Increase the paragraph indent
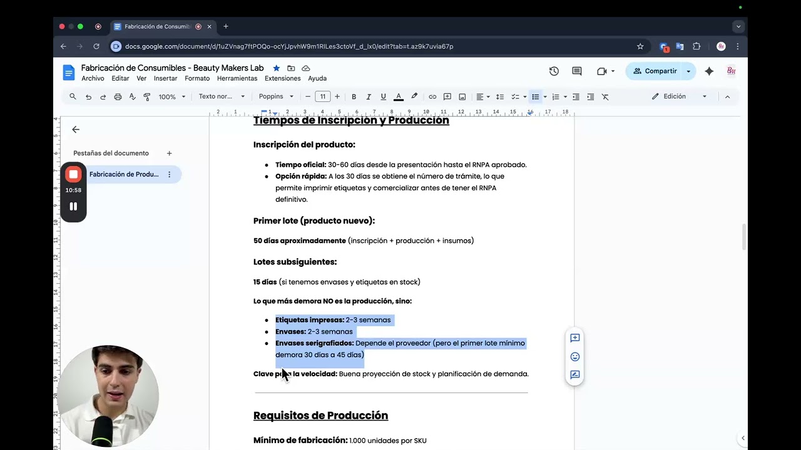The width and height of the screenshot is (801, 450). pyautogui.click(x=590, y=97)
